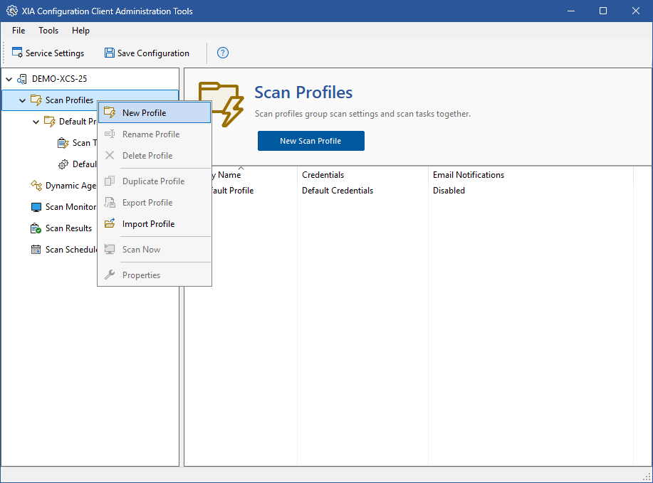Click the Save Configuration disk icon
The width and height of the screenshot is (653, 483).
[109, 53]
